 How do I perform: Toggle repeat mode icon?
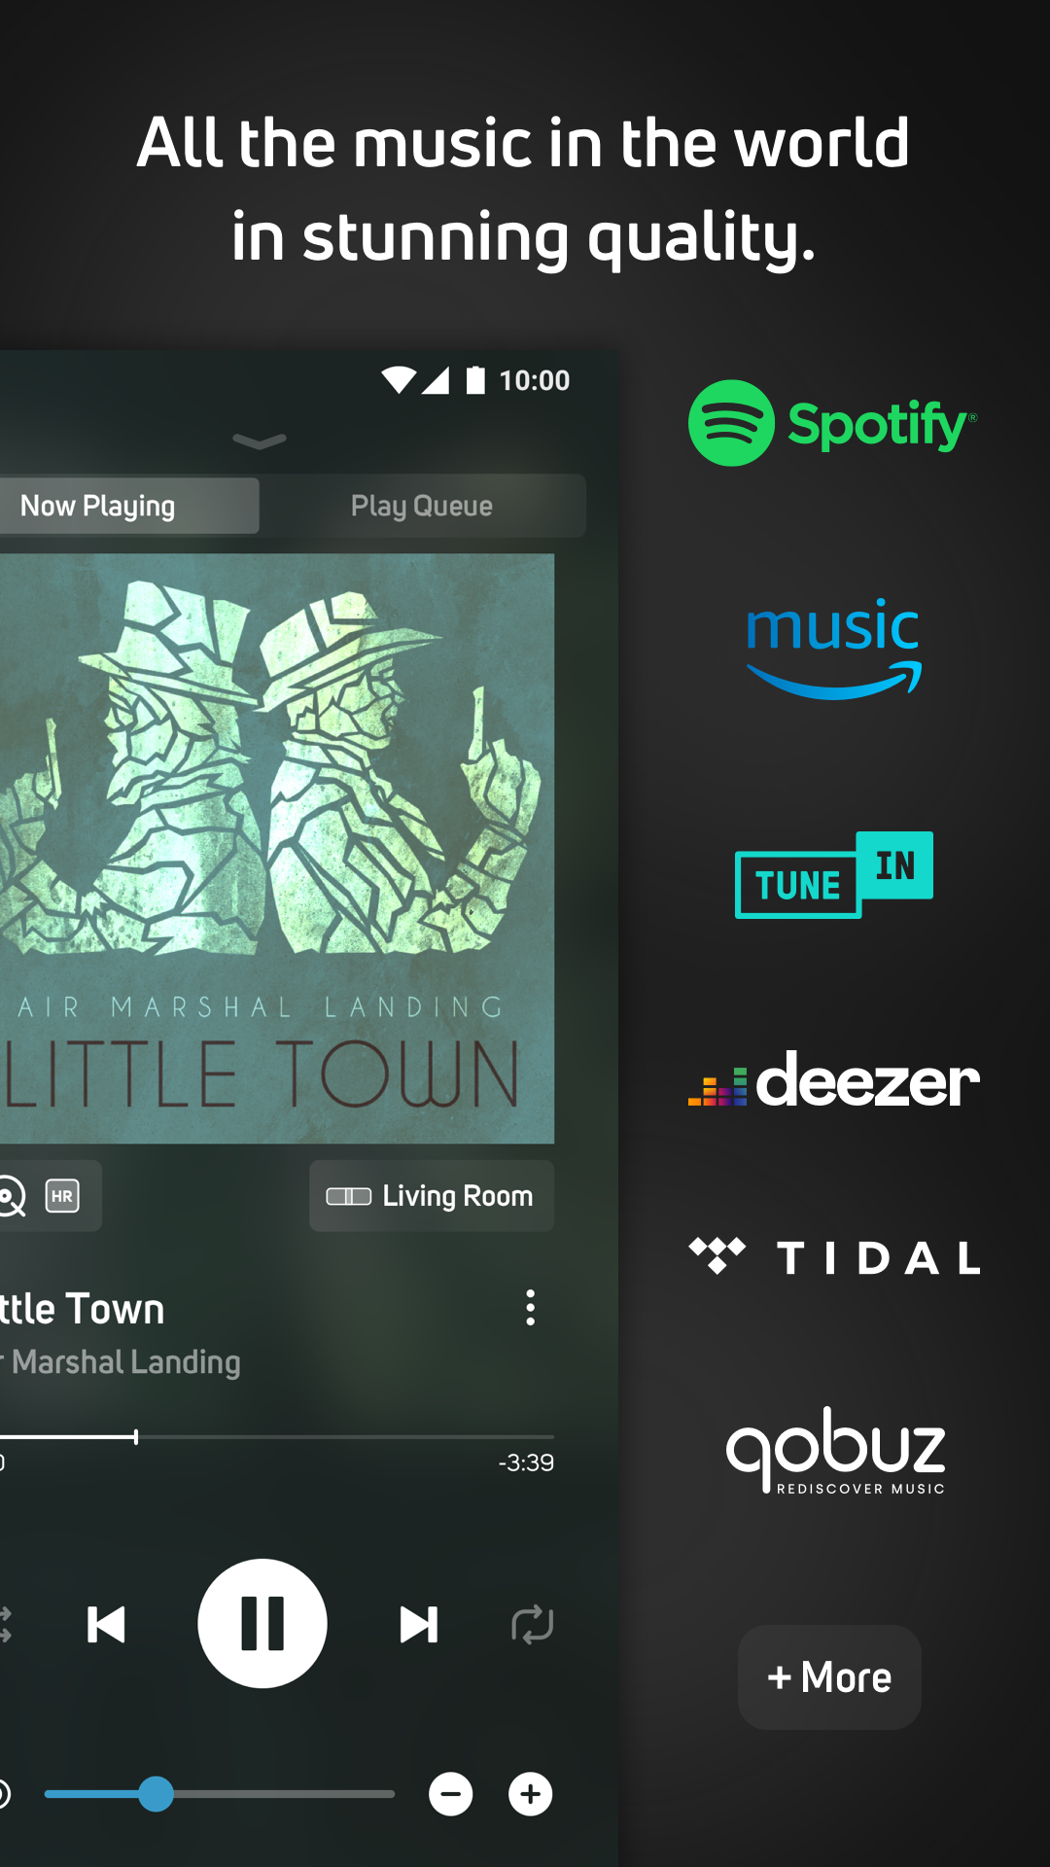[532, 1625]
